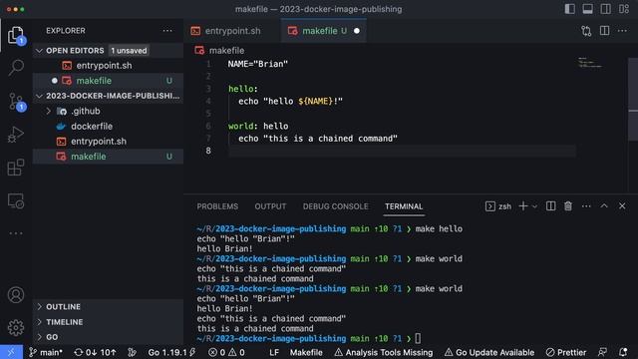Click the makefile breadcrumb
638x359 pixels.
219,51
